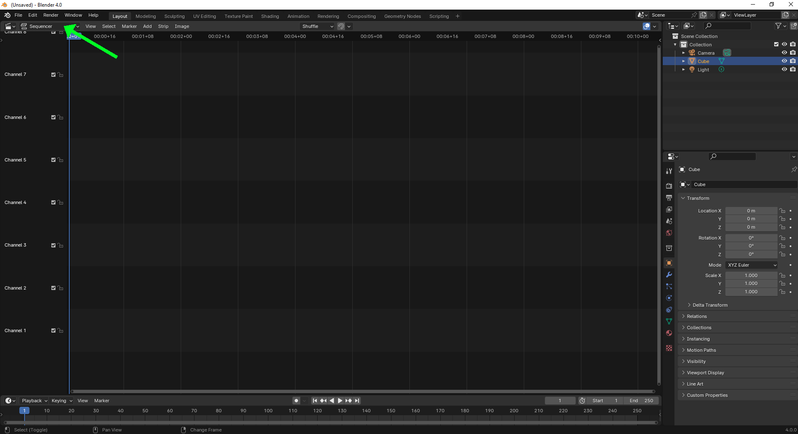
Task: Open the sequencer Strip menu
Action: (163, 26)
